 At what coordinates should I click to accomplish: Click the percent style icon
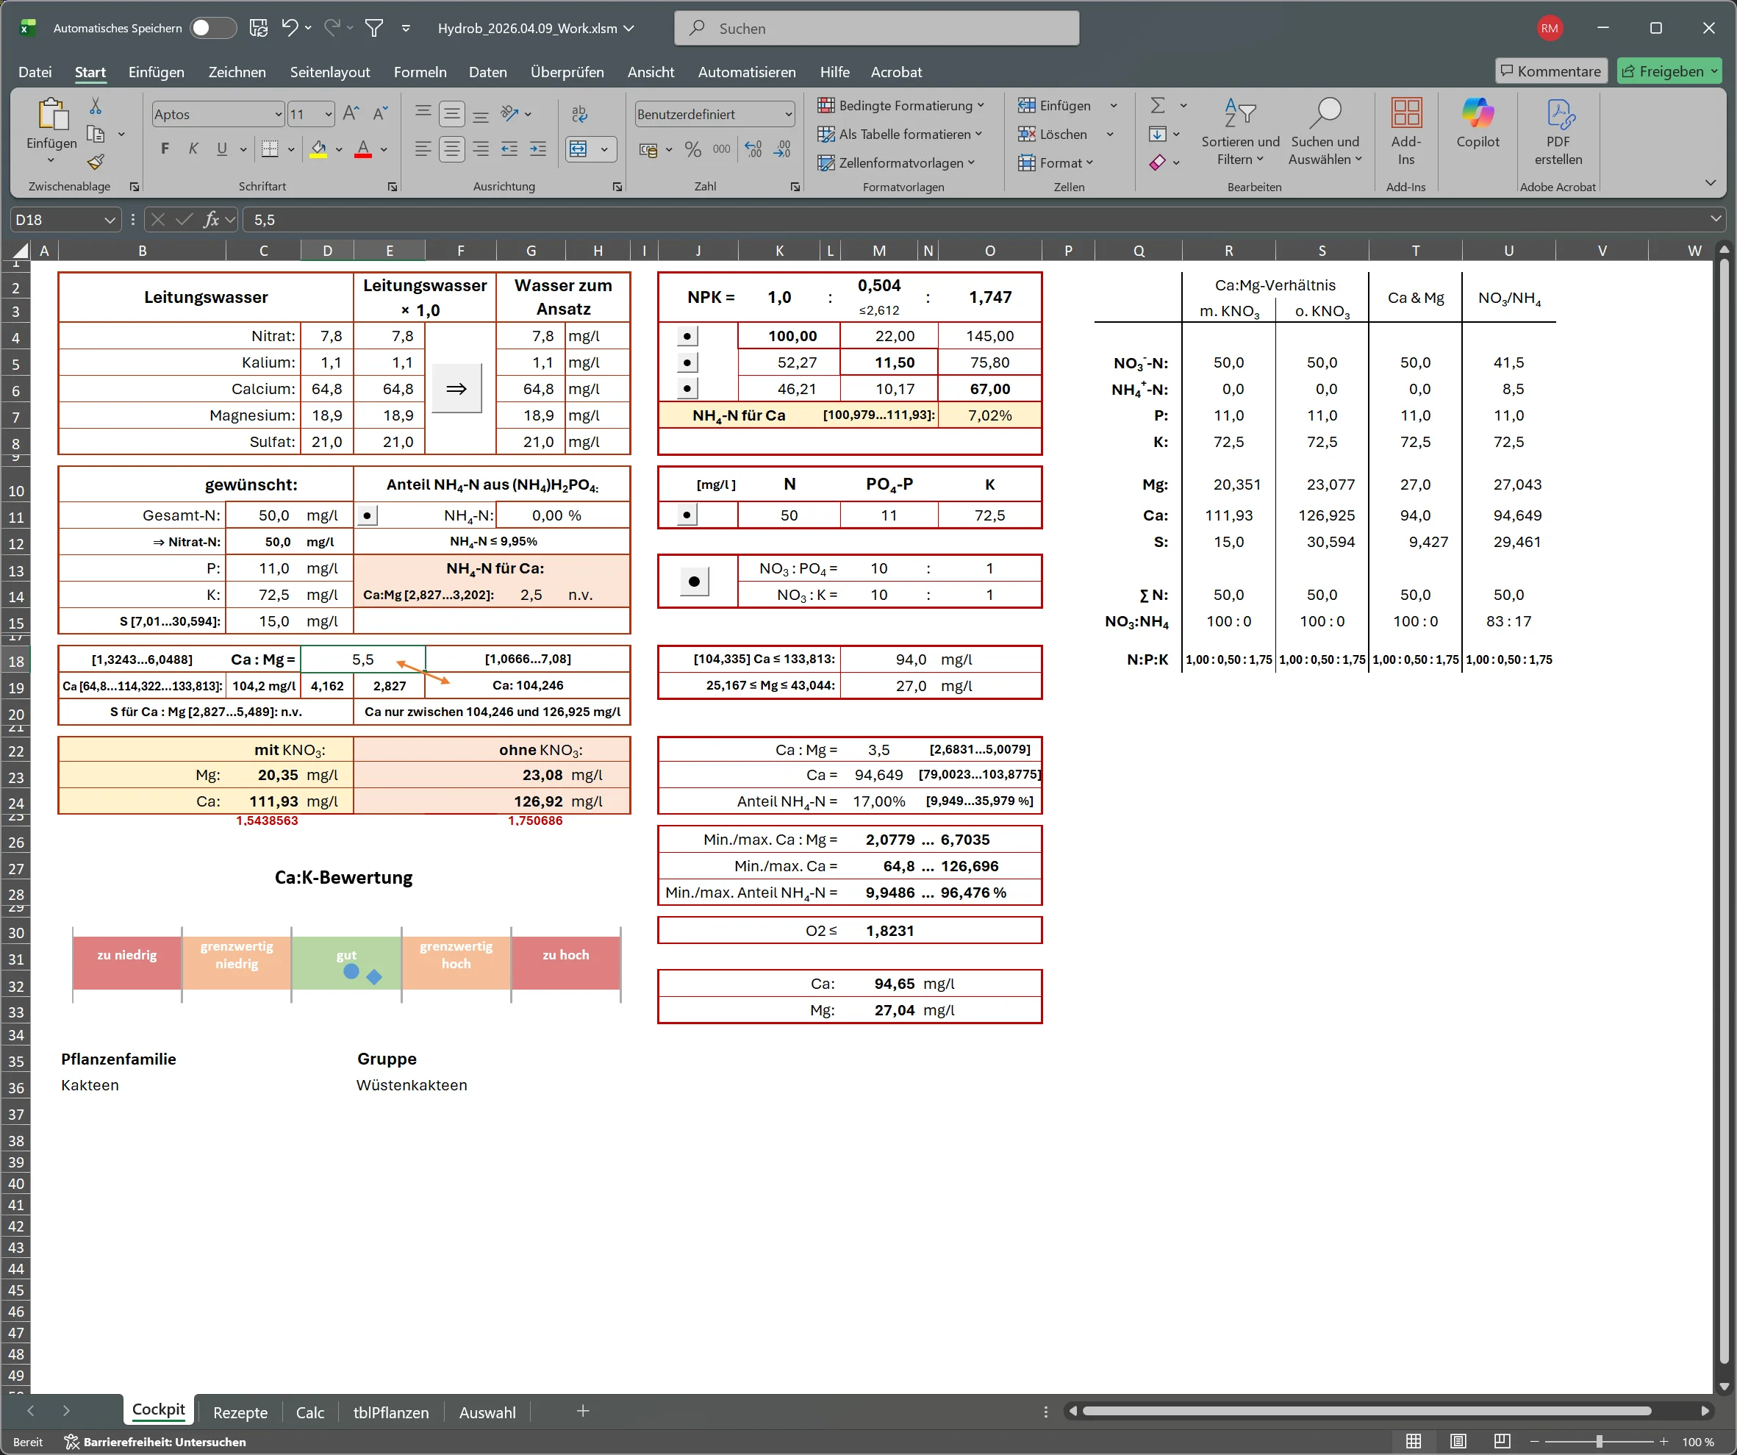(x=693, y=150)
